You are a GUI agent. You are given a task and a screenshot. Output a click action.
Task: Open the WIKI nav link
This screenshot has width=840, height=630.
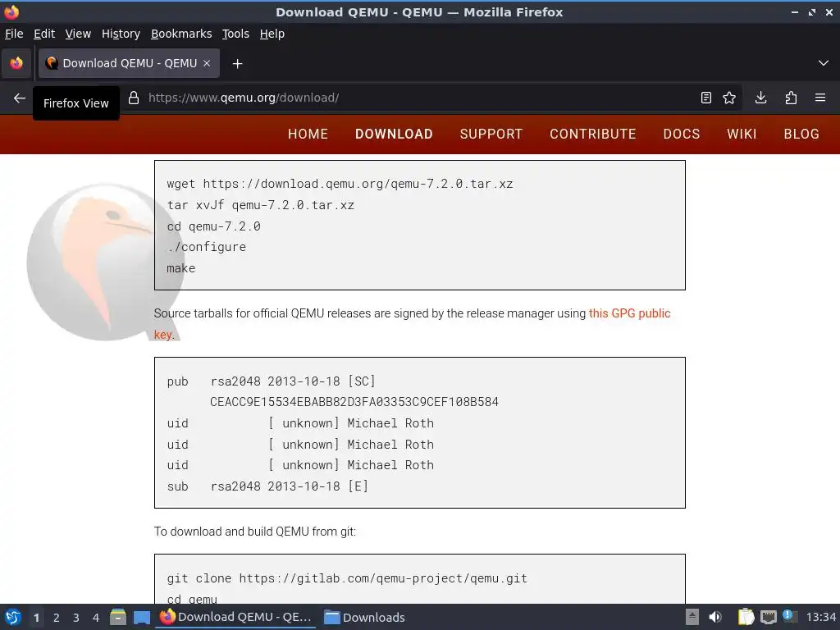click(742, 134)
